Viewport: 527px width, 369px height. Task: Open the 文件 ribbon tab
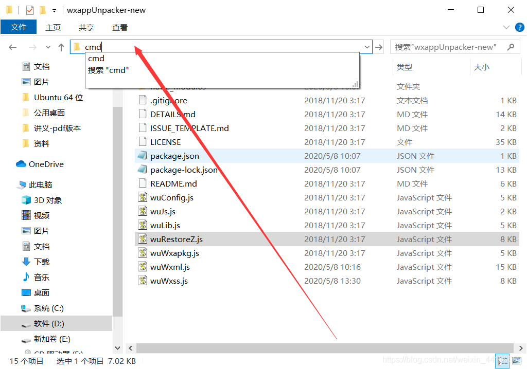(x=19, y=27)
